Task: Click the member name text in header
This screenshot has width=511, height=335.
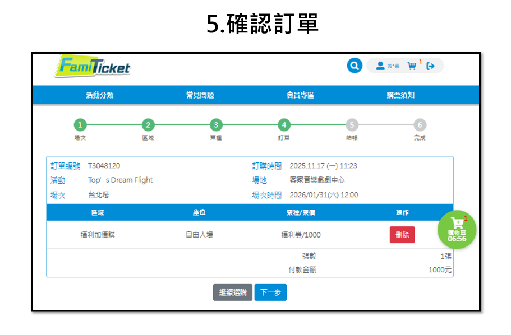Action: coord(393,67)
